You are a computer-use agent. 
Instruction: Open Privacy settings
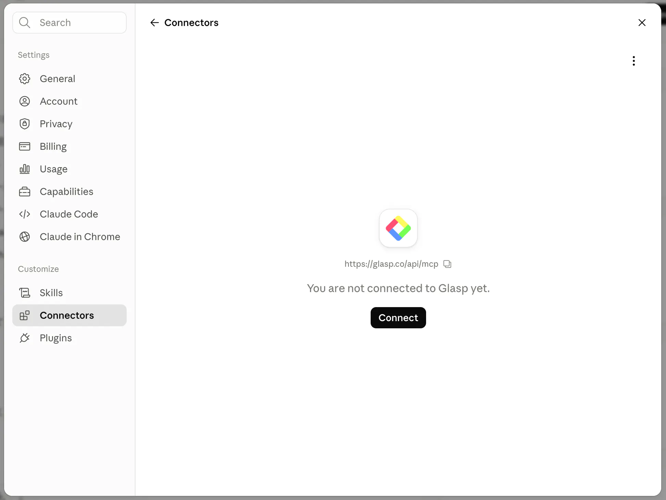coord(69,124)
